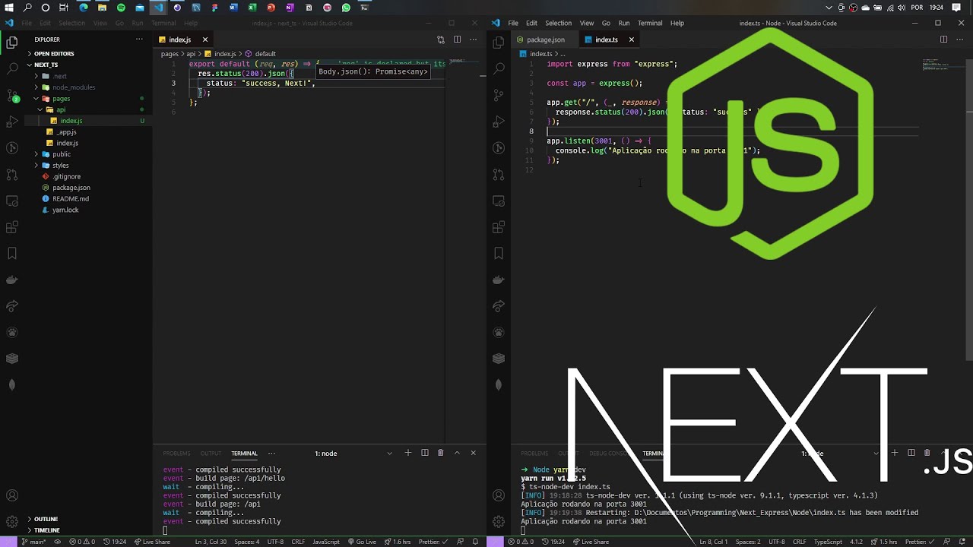Open Docker view in left activity bar
973x547 pixels.
pos(11,280)
